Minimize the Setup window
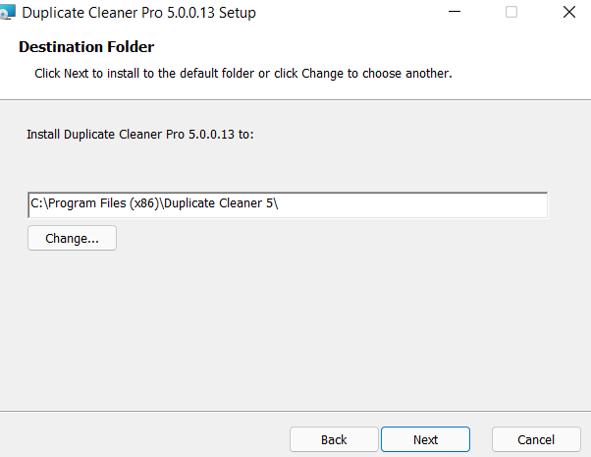The image size is (591, 457). [x=455, y=12]
